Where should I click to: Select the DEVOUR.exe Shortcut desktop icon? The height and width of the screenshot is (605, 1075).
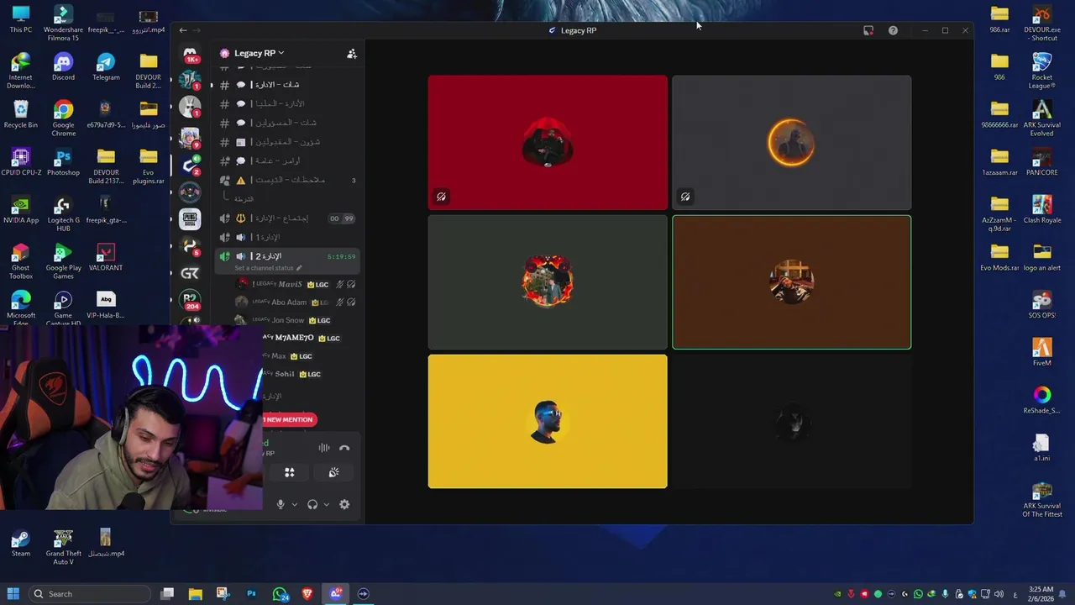[1042, 24]
